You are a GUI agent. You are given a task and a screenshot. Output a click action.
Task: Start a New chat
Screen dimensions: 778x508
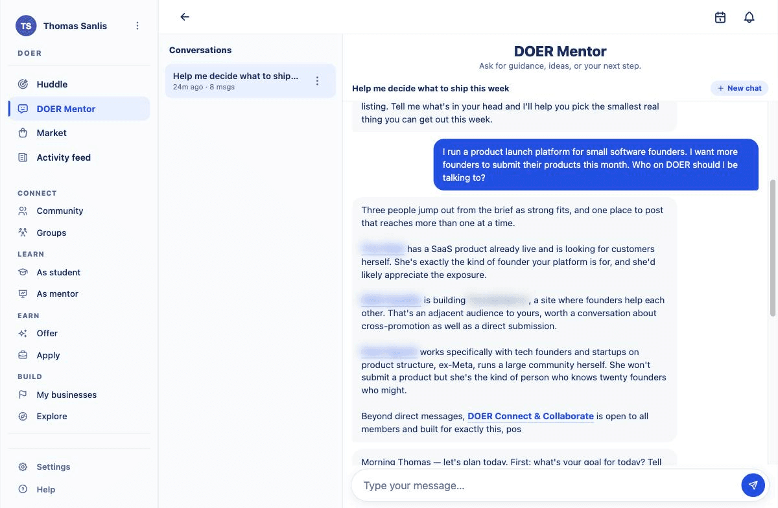pyautogui.click(x=740, y=88)
